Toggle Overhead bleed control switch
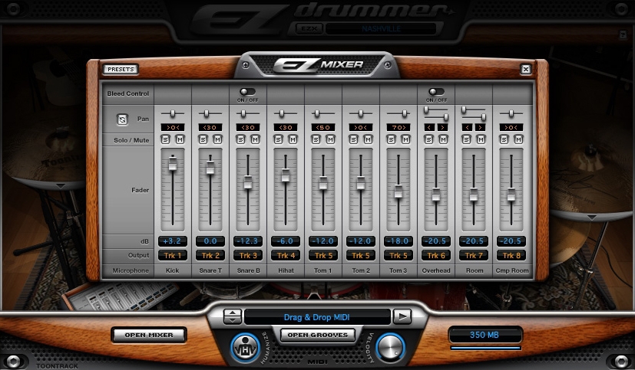 click(435, 91)
